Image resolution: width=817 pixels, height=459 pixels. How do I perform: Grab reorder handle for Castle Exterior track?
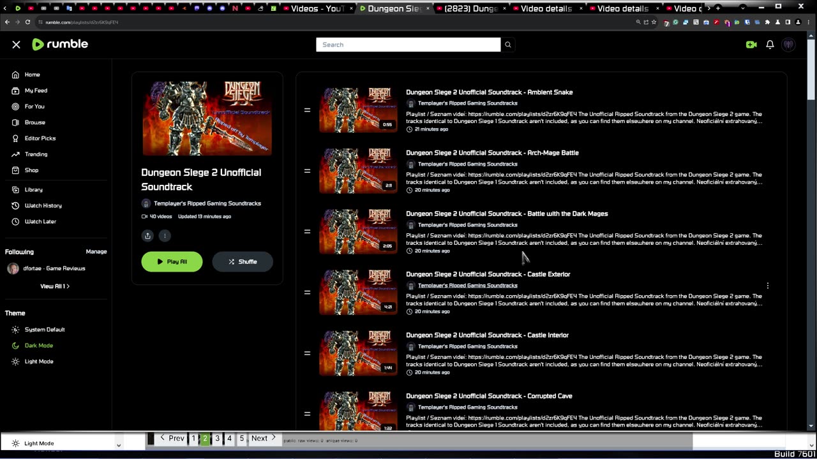click(x=307, y=293)
